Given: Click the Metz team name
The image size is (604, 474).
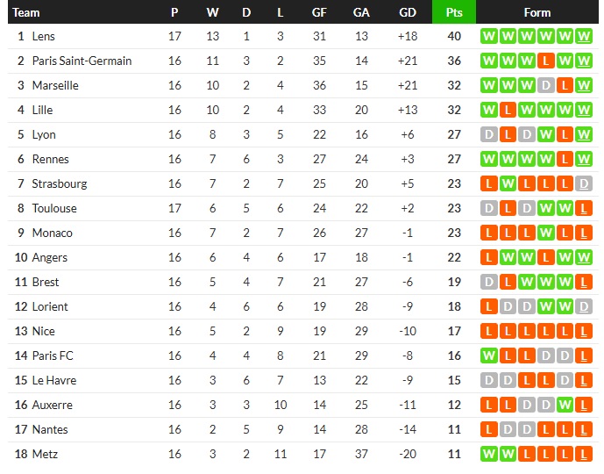Looking at the screenshot, I should point(44,454).
